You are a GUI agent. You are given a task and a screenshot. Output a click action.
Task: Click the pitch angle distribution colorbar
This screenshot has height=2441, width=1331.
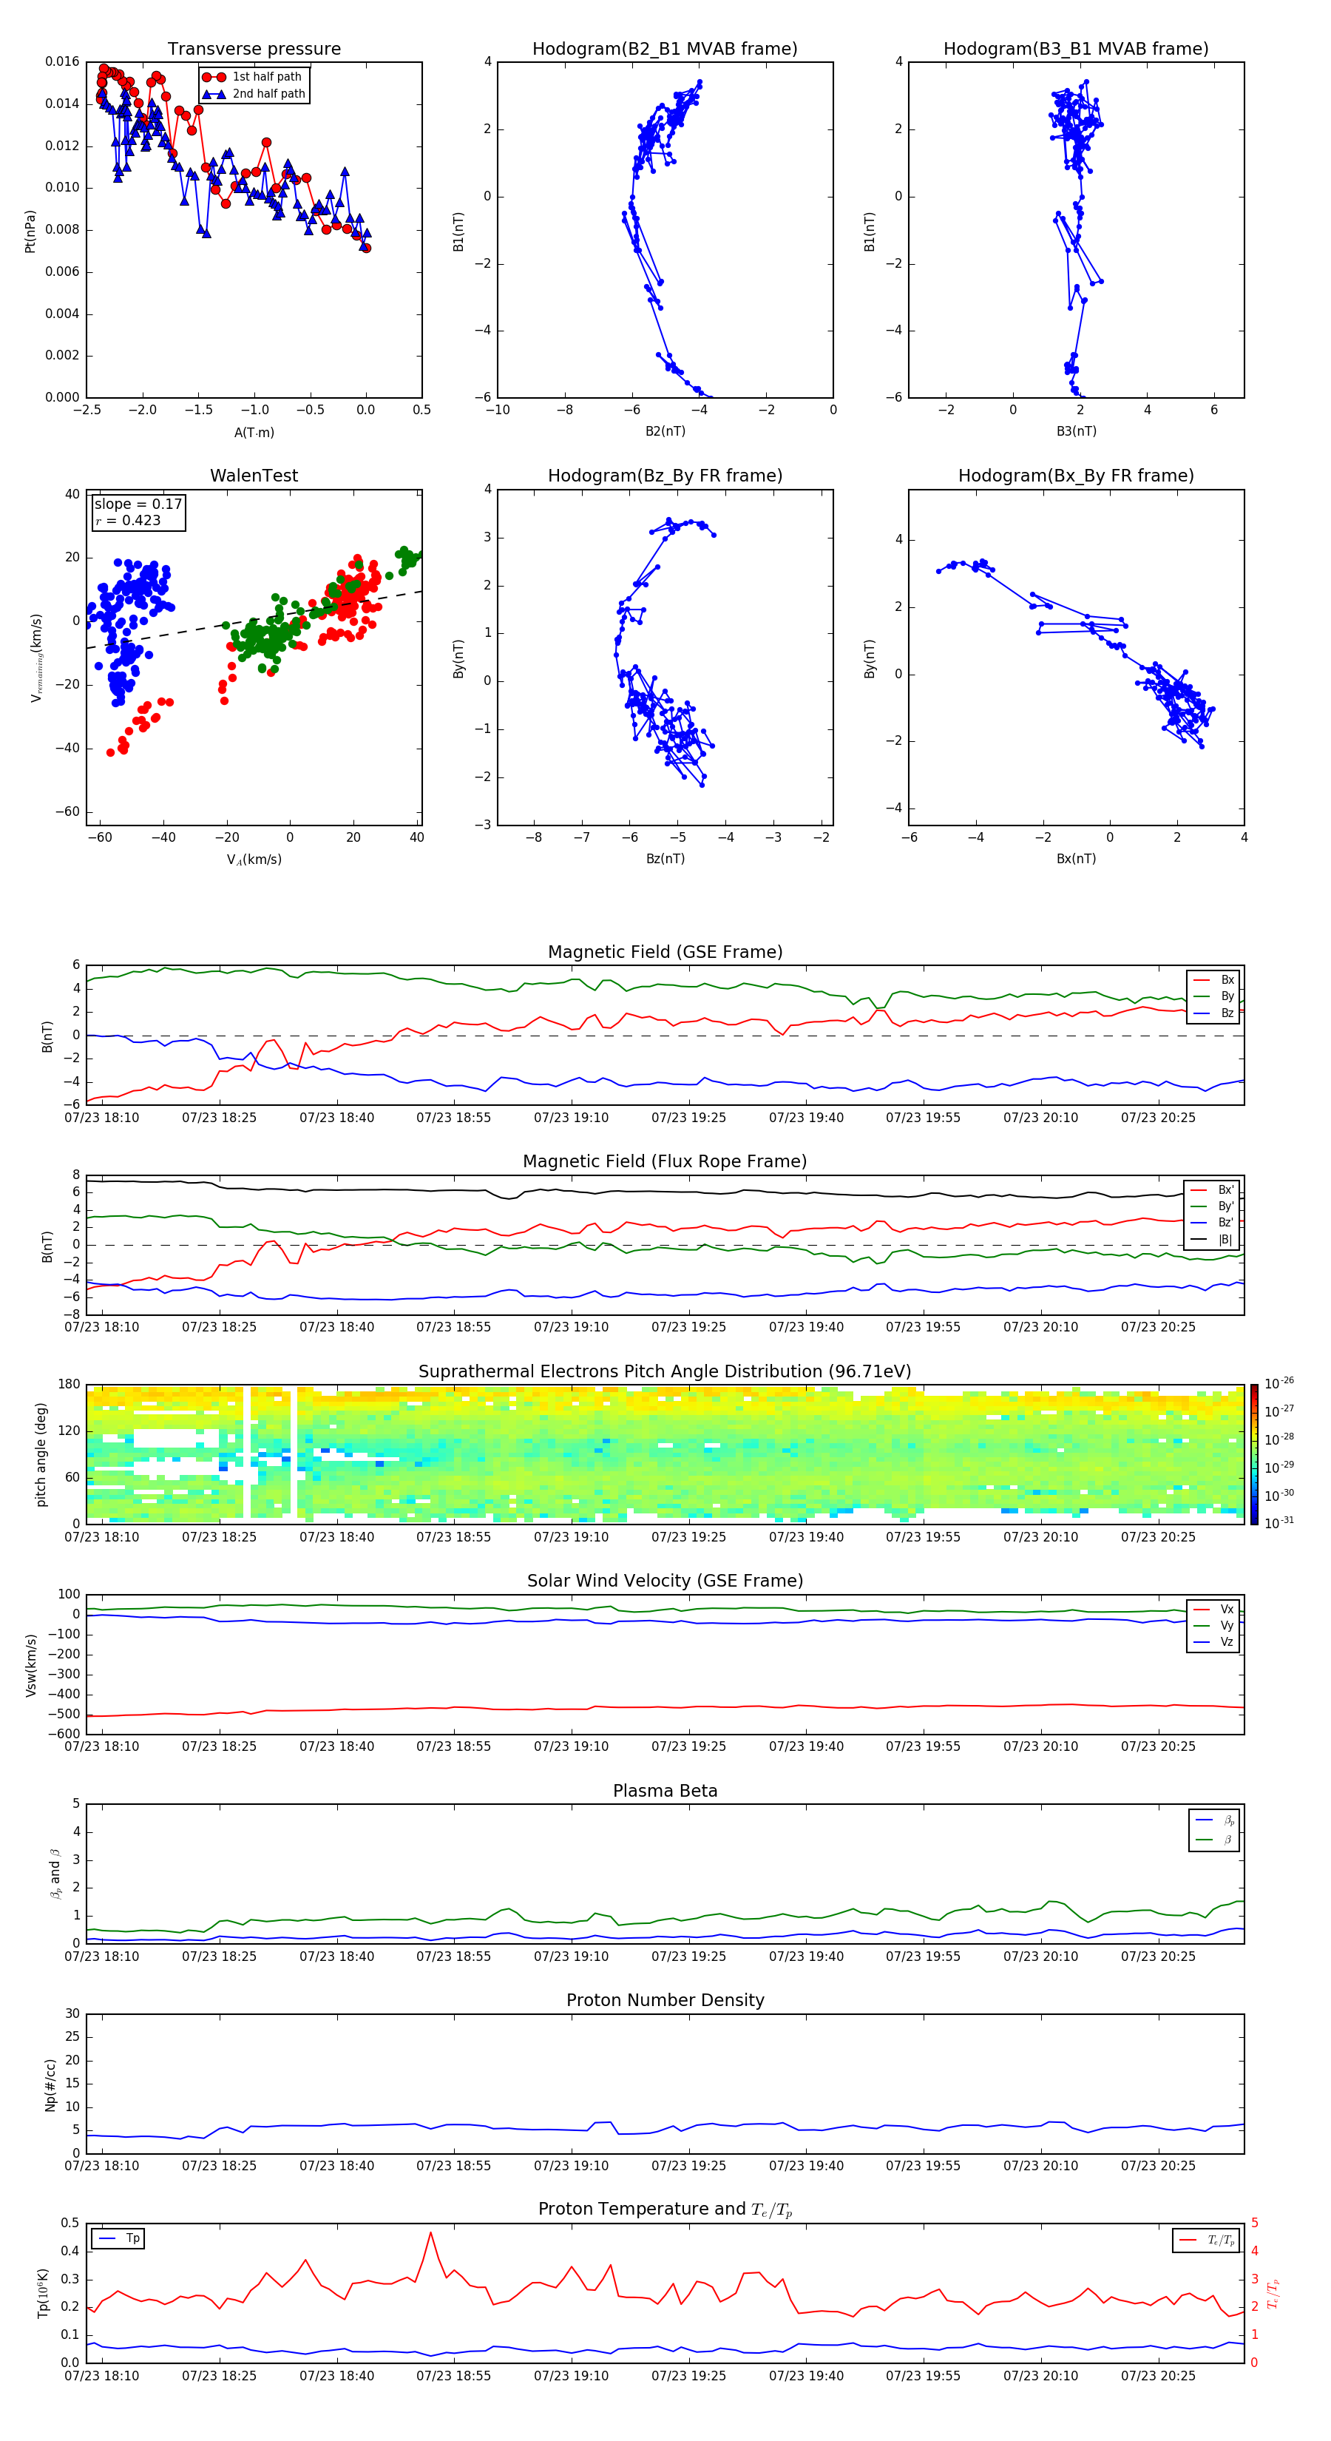pyautogui.click(x=1253, y=1454)
